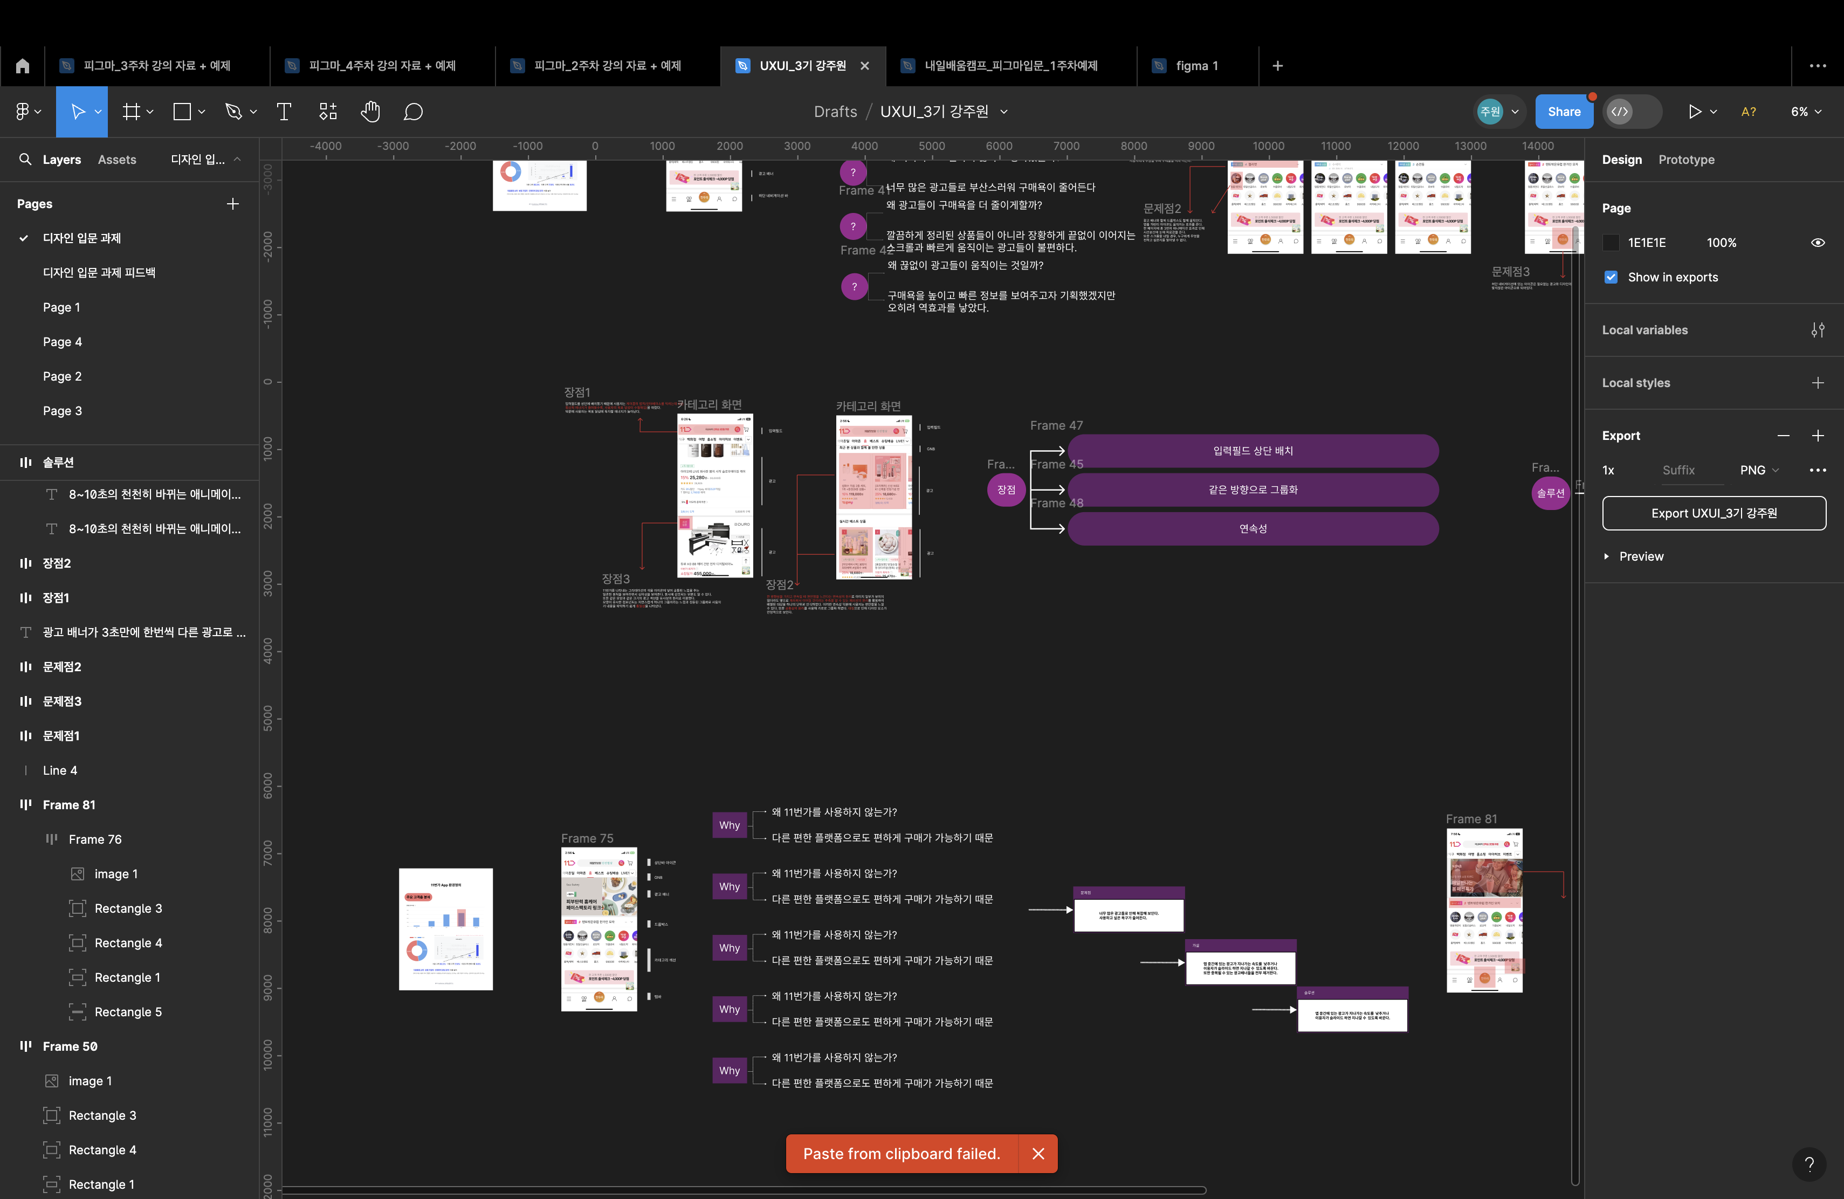
Task: Select the Comment tool
Action: [413, 112]
